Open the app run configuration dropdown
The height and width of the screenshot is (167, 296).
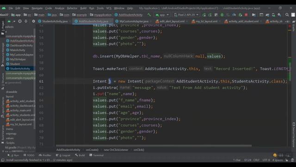tap(162, 15)
